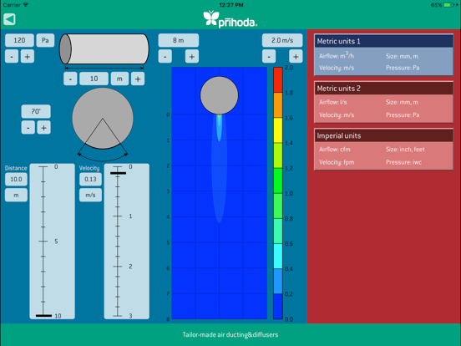Decrease the 8 m height value
This screenshot has width=461, height=346.
[165, 57]
